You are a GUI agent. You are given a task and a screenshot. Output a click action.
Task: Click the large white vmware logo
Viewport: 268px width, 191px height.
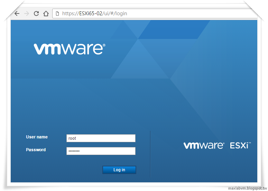tap(70, 49)
